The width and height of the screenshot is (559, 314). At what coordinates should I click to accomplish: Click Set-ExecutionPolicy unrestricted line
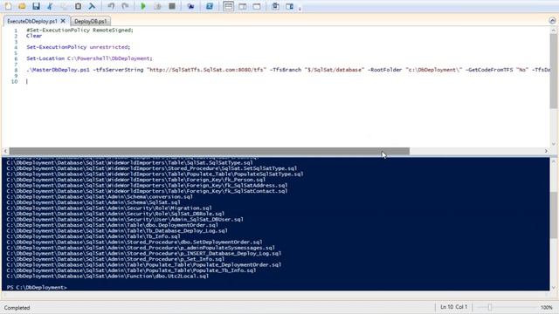tap(78, 47)
